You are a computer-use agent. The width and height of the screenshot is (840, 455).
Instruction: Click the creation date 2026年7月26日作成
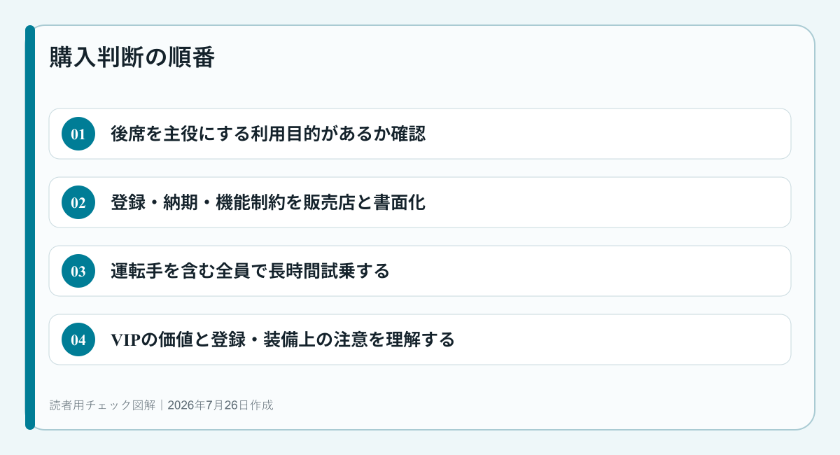coord(220,405)
